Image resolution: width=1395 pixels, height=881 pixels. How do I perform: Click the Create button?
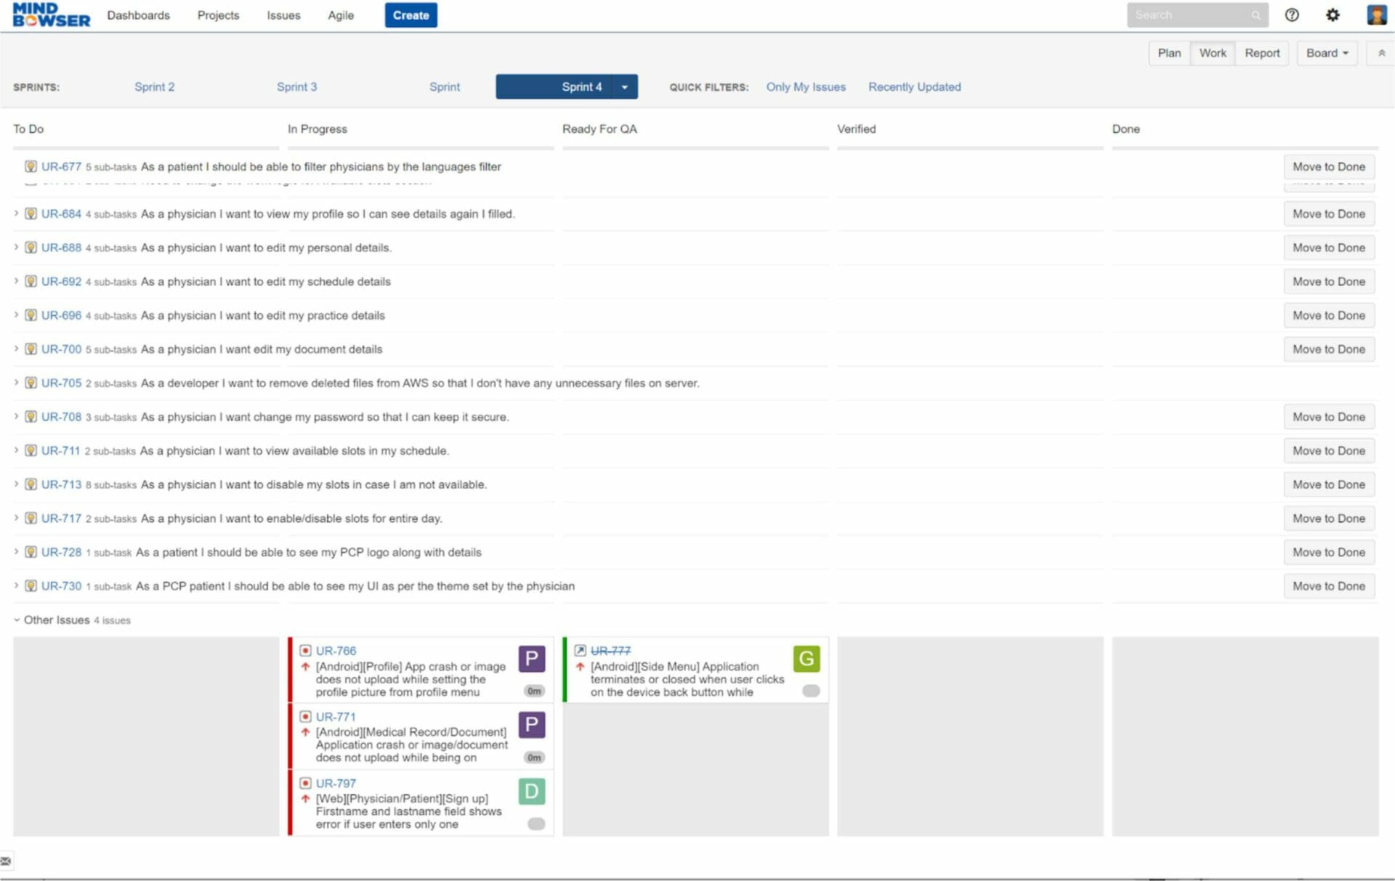point(411,15)
